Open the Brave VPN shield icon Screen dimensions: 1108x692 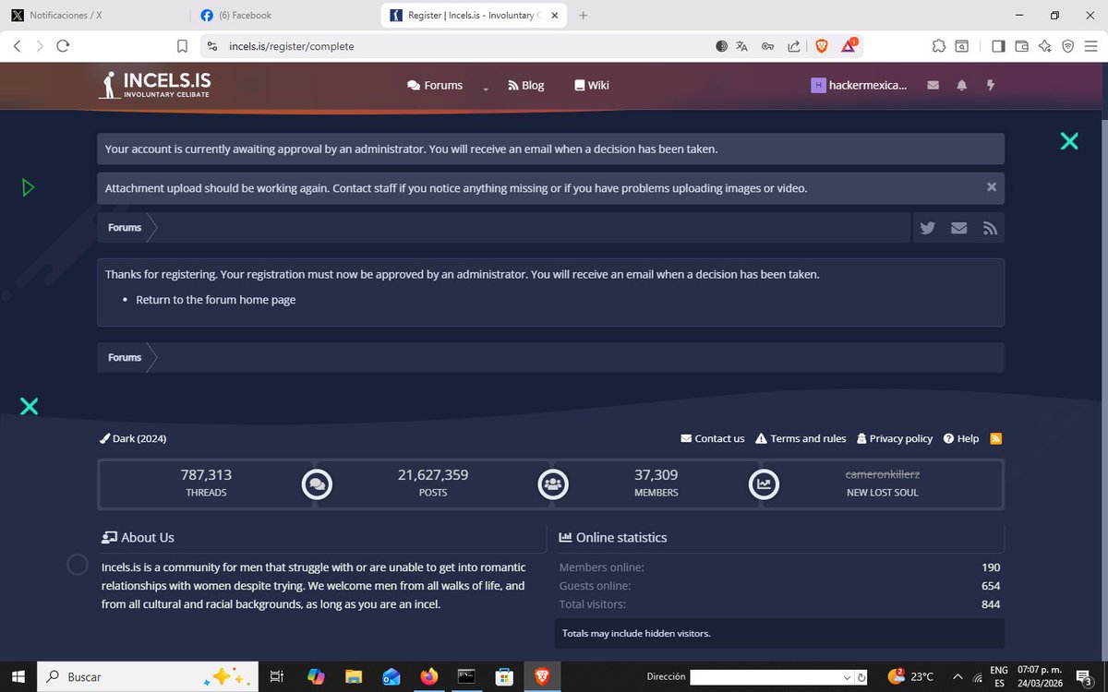1067,46
